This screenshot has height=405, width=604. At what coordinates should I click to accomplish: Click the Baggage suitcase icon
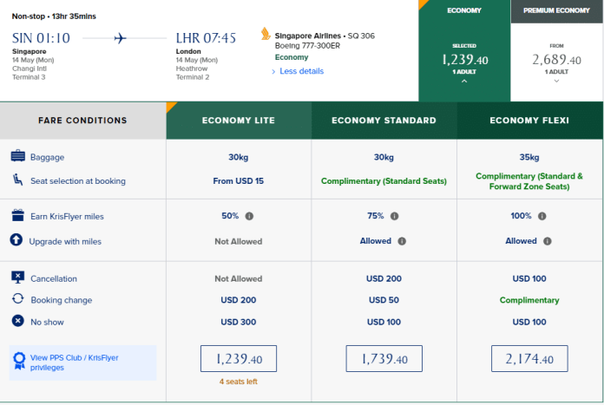[17, 156]
